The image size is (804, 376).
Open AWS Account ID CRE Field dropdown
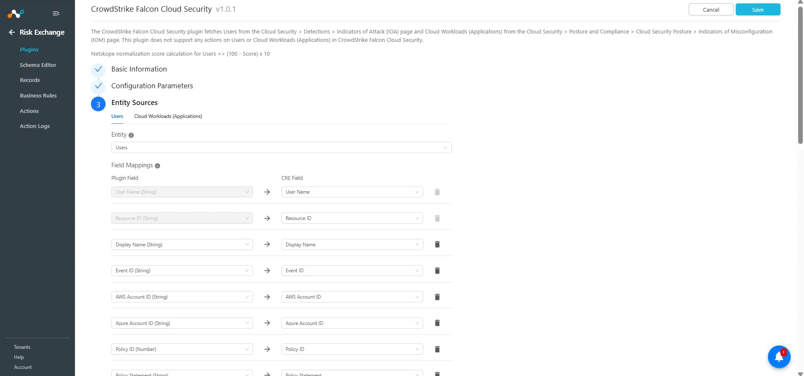pos(352,297)
